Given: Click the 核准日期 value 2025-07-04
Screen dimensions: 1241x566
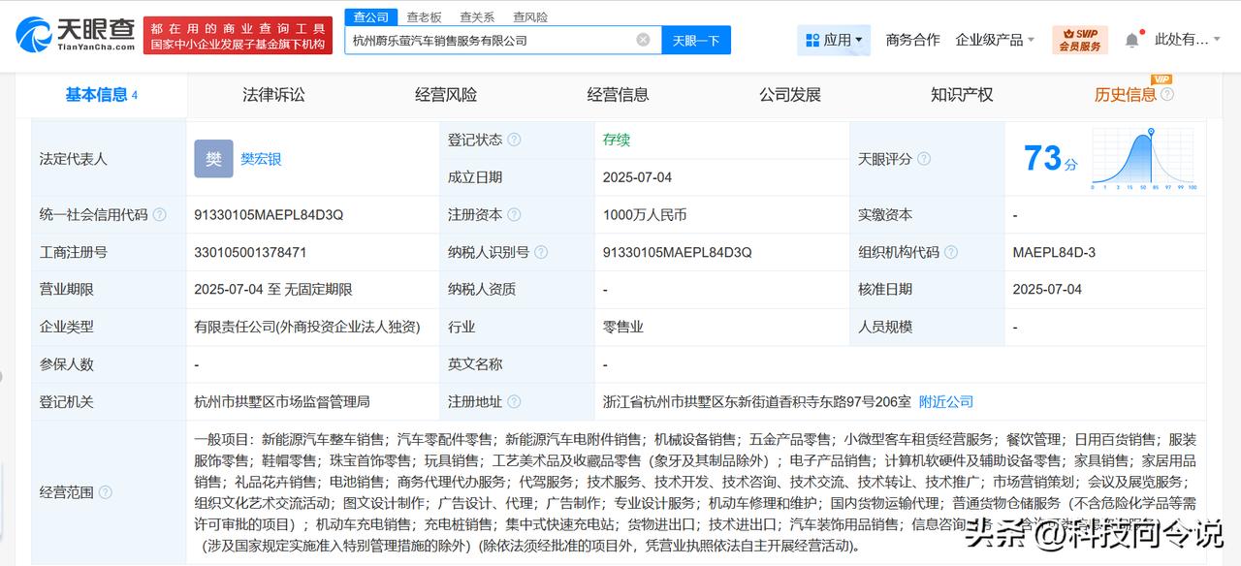Looking at the screenshot, I should pyautogui.click(x=1047, y=289).
